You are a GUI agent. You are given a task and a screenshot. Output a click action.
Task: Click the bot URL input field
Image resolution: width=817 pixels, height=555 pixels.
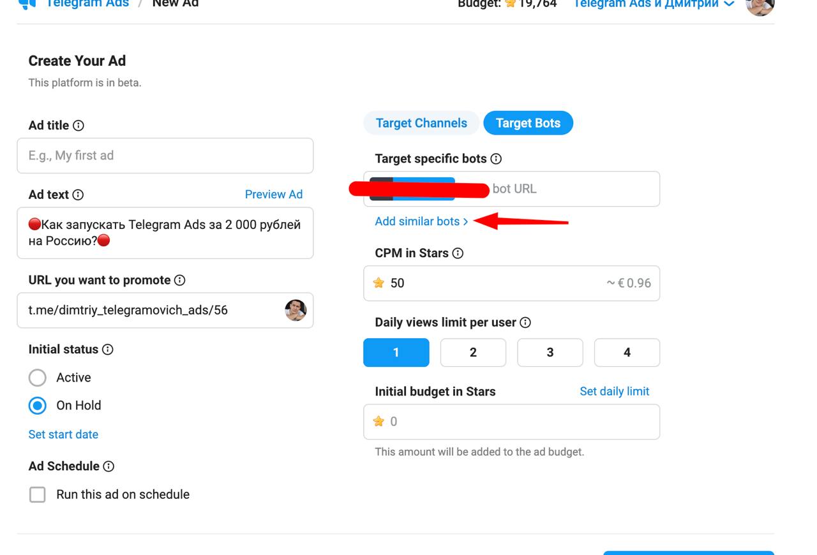tap(512, 189)
